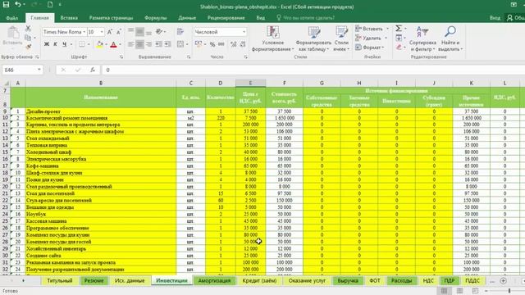The width and height of the screenshot is (525, 295).
Task: Open the Стили ячеек dropdown
Action: (341, 39)
